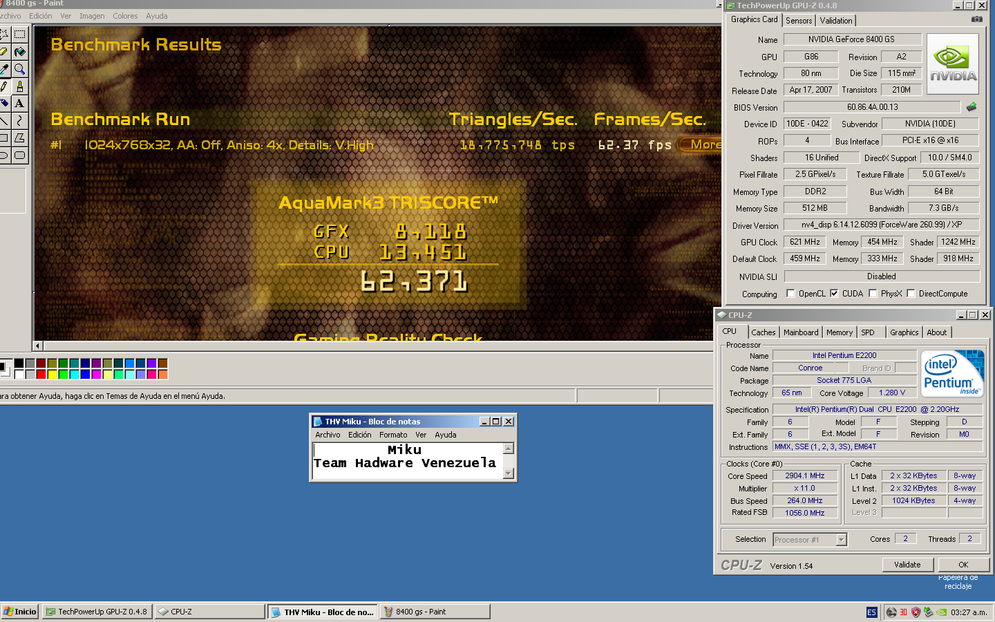Screen dimensions: 995x622
Task: Click the NVIDIA tray icon
Action: coord(941,612)
